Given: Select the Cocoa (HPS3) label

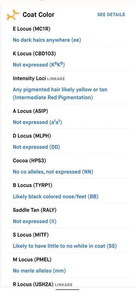Looking at the screenshot, I should click(29, 161).
